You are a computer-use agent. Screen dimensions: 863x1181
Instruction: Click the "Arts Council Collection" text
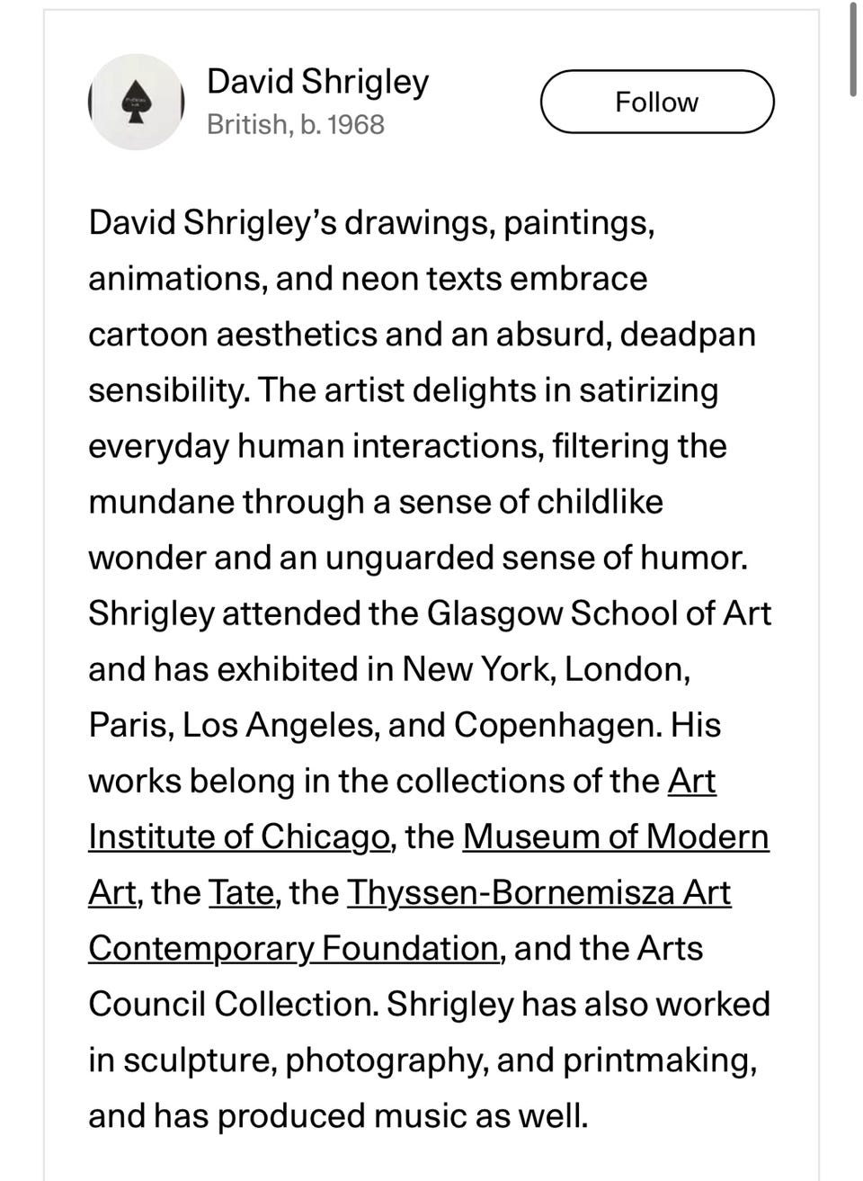pos(670,948)
